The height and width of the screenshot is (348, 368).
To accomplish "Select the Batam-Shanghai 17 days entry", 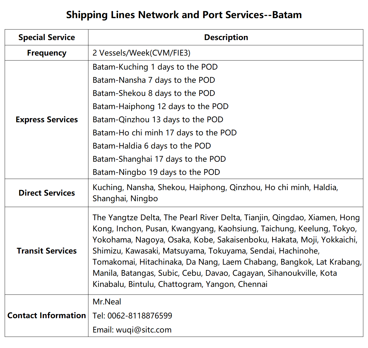I will [x=159, y=159].
